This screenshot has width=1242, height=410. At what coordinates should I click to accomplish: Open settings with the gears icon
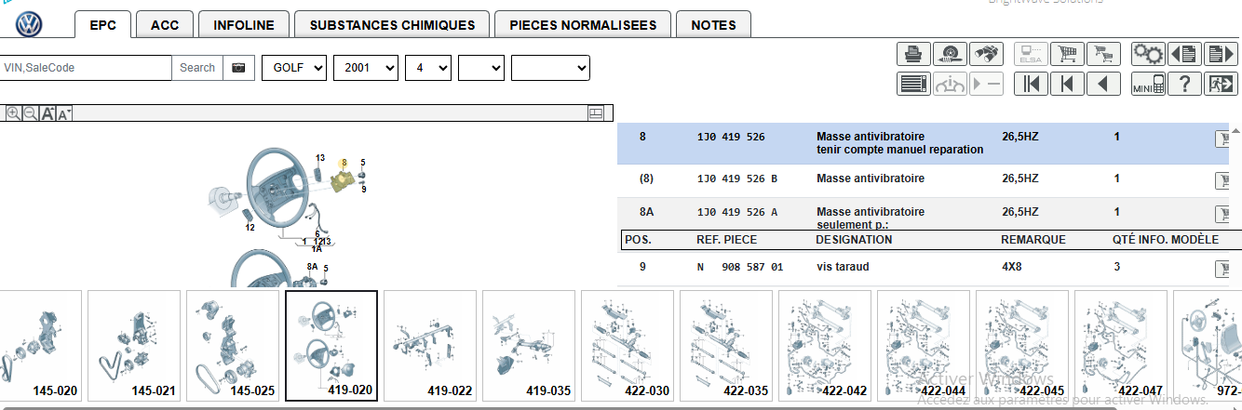[1148, 54]
